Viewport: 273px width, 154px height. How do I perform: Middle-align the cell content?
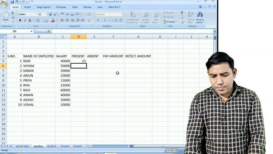tap(67, 14)
